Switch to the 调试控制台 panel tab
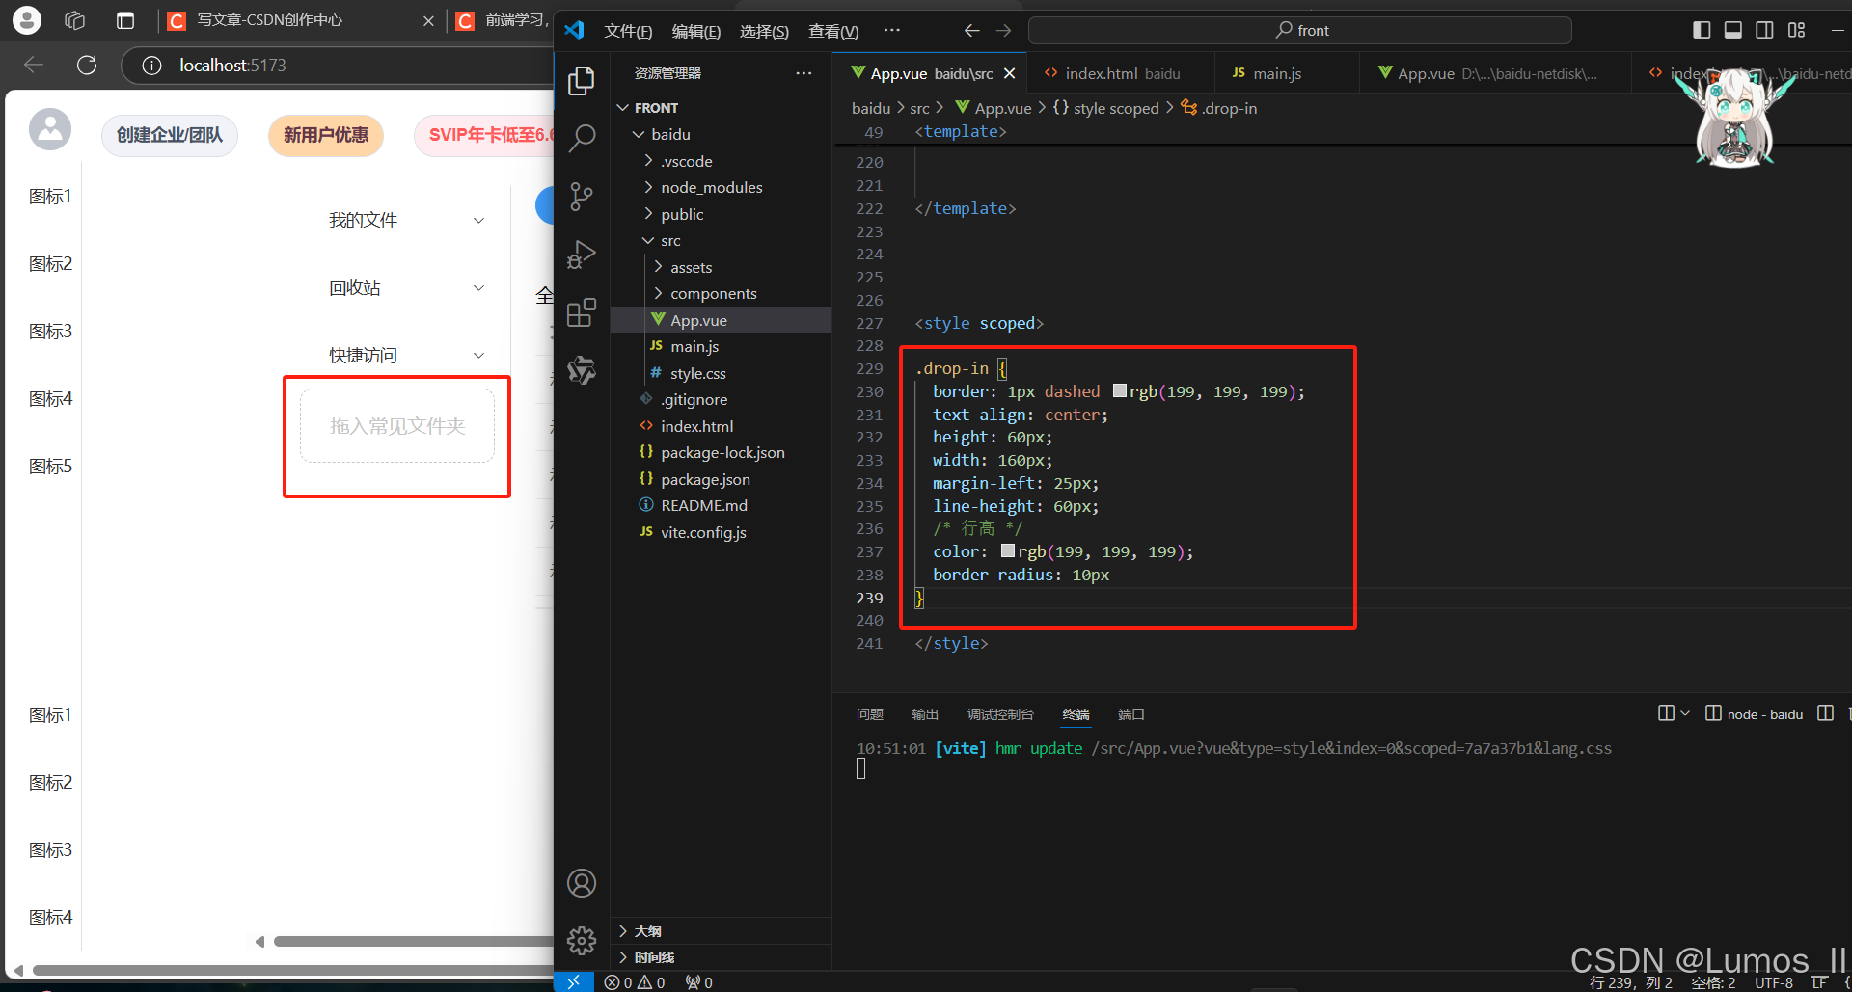 1000,714
